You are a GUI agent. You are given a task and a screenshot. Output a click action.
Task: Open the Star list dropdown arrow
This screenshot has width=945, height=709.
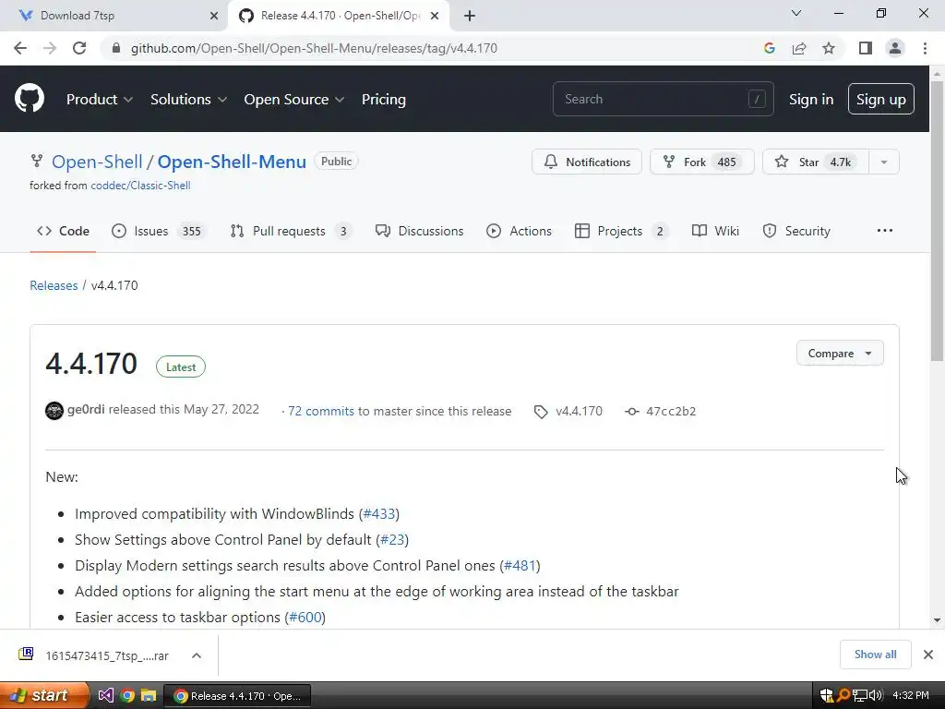point(884,162)
